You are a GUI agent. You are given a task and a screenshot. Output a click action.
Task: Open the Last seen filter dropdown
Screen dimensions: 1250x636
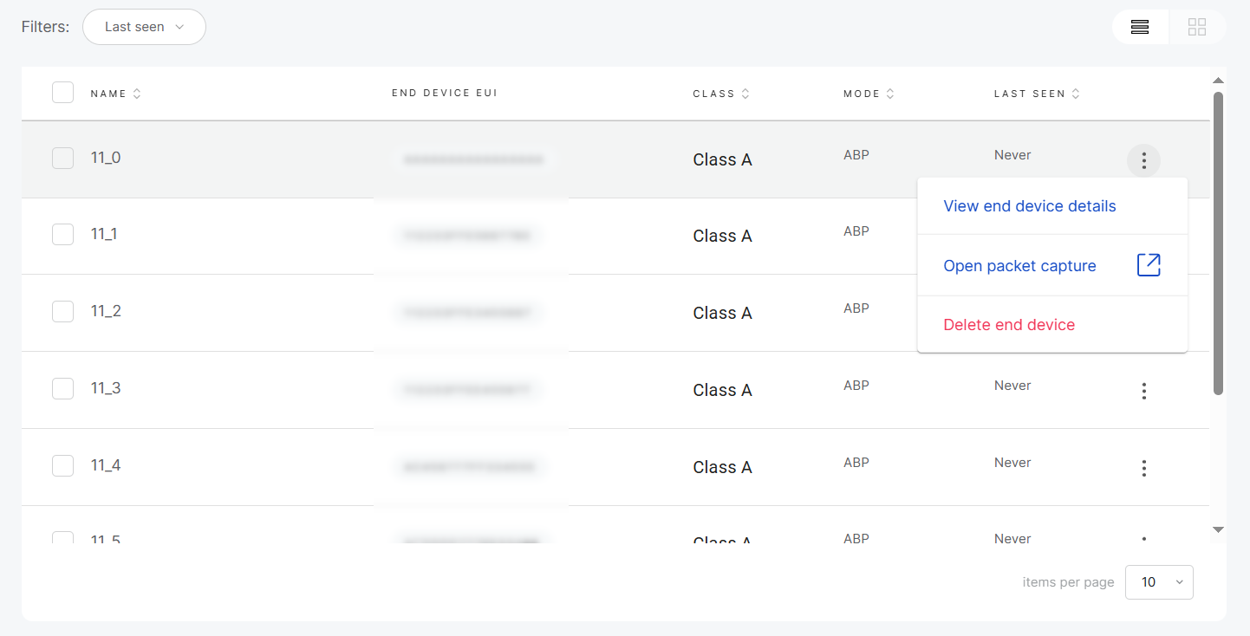[144, 27]
